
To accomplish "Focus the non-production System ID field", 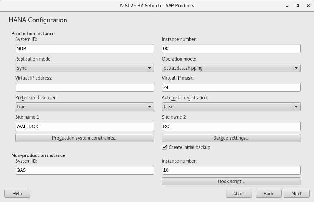I will click(x=85, y=170).
